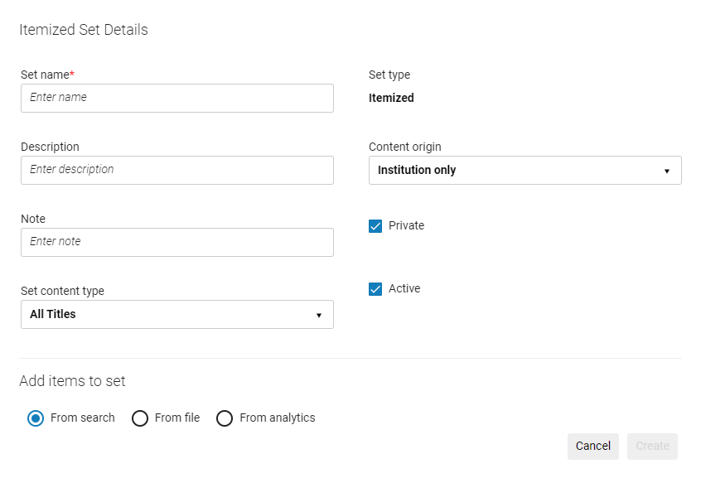Click the Create button

coord(652,446)
